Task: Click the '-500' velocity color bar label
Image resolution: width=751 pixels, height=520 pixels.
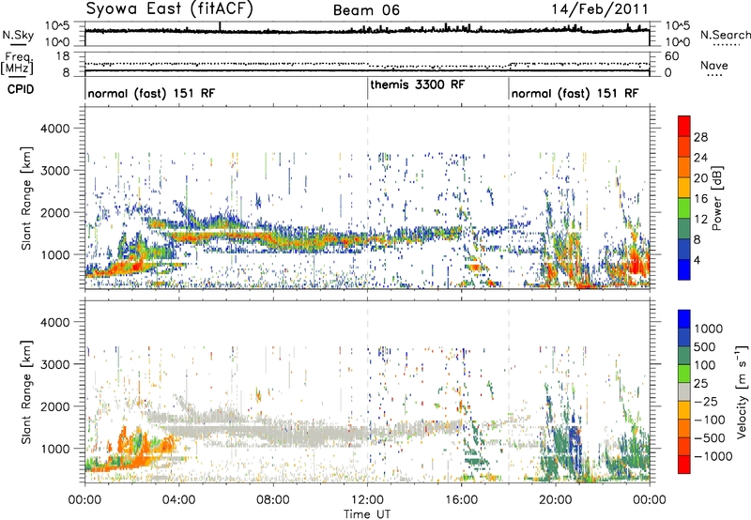Action: tap(710, 437)
